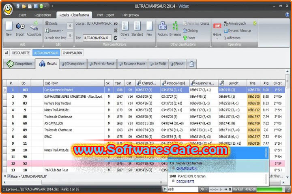Image resolution: width=292 pixels, height=194 pixels.
Task: Open the Rouanne Haute checkpoint tab
Action: 132,64
